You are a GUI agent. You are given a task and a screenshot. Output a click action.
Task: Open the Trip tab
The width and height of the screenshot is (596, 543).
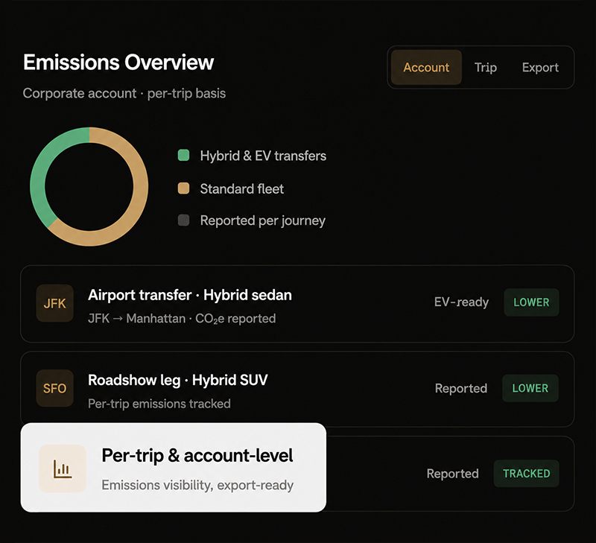click(486, 67)
